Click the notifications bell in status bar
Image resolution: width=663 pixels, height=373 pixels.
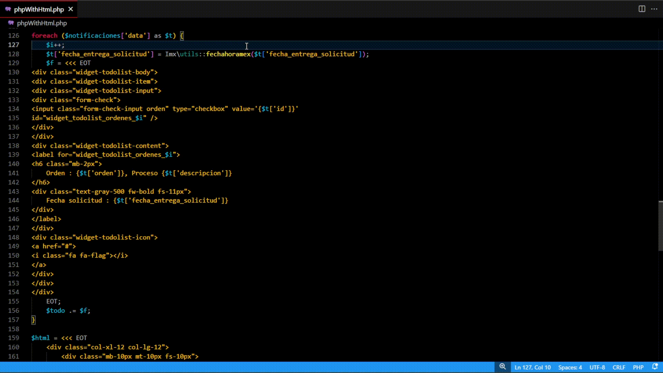(x=655, y=367)
